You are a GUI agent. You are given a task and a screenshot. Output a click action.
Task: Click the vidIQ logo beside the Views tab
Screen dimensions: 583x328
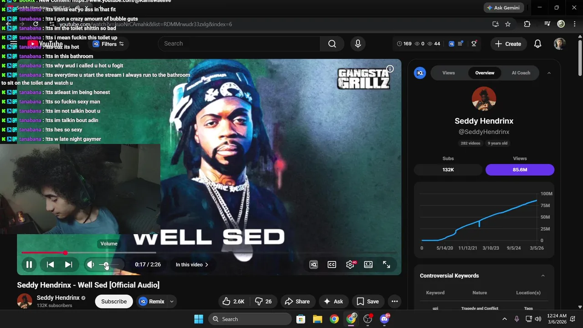tap(420, 73)
